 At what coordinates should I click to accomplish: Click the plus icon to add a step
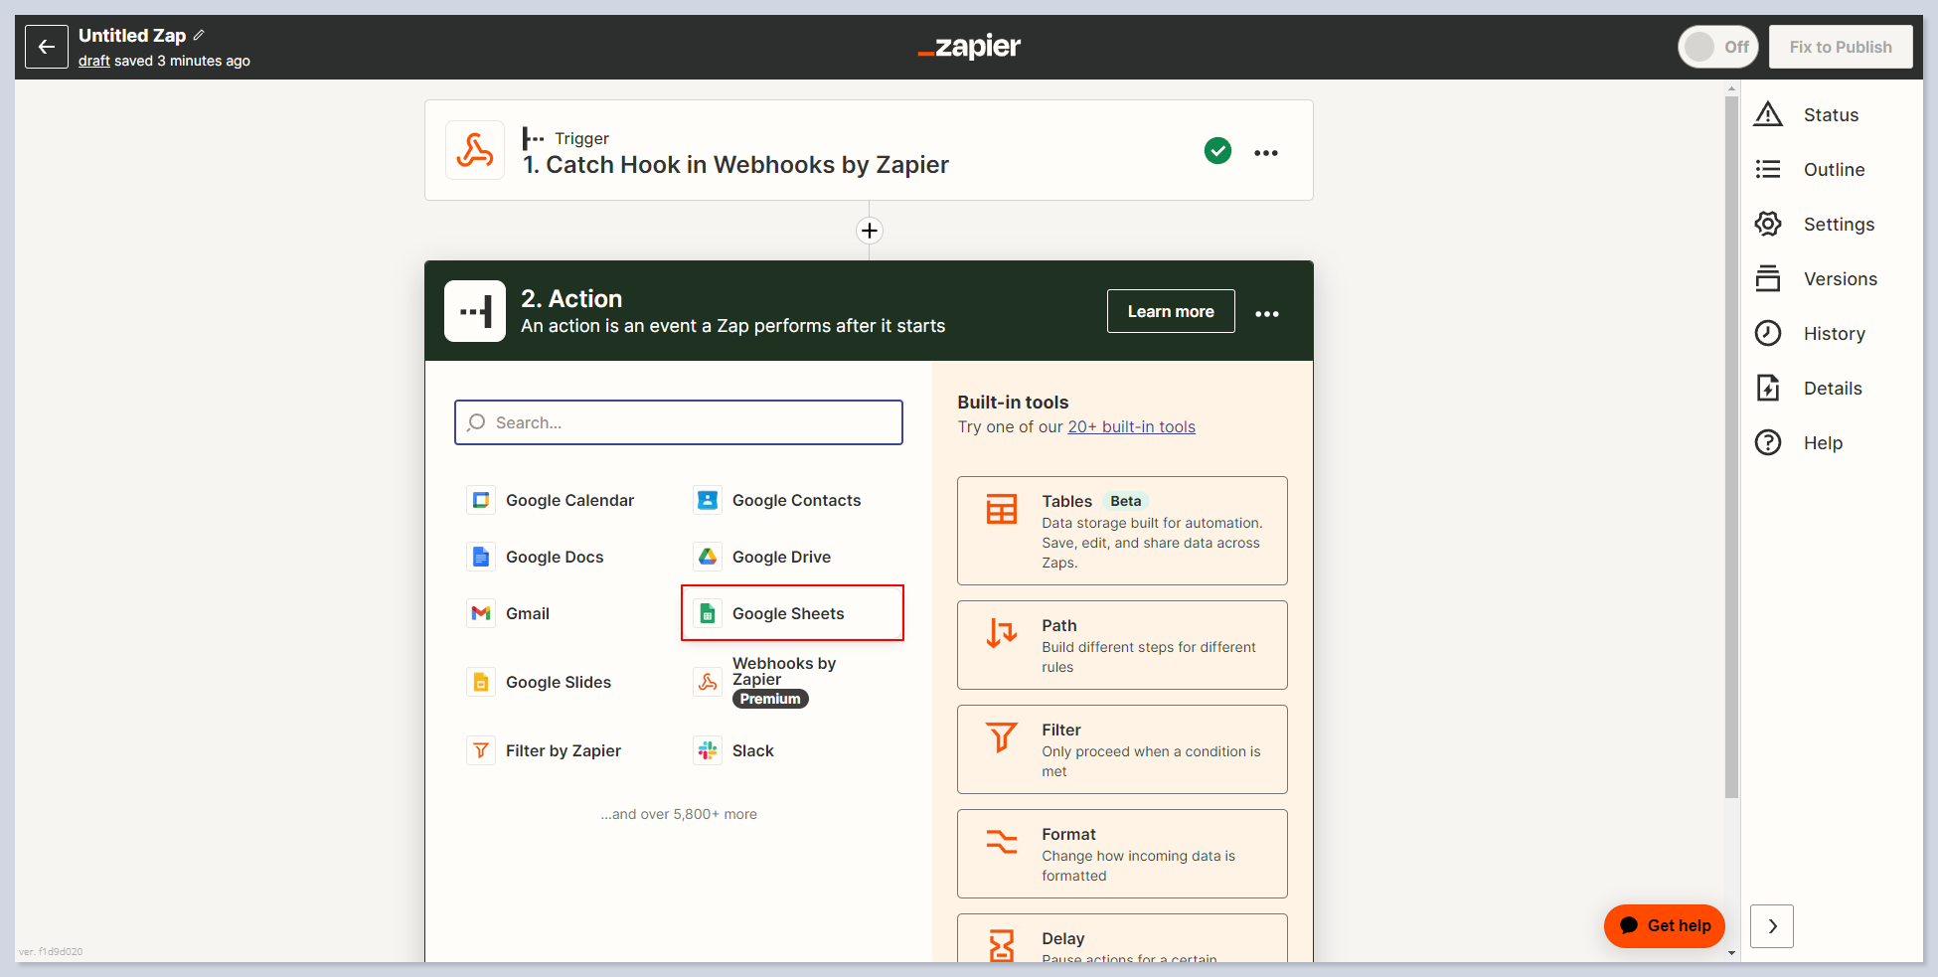click(869, 231)
